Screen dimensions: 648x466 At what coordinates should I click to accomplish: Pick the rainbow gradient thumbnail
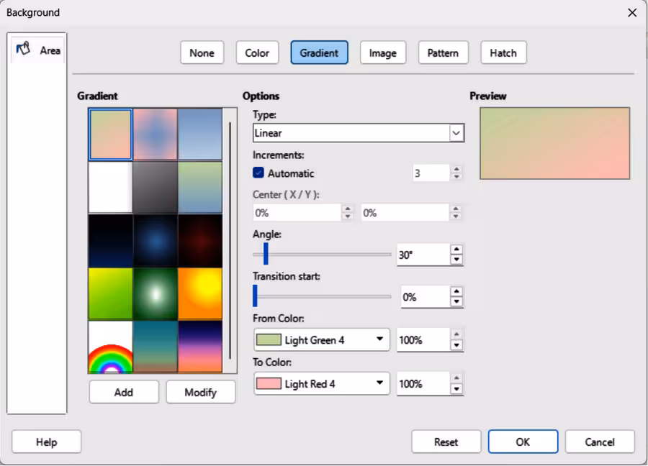tap(110, 347)
